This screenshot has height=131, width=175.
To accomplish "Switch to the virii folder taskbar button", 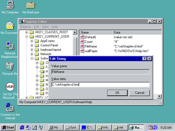I will pyautogui.click(x=120, y=127).
